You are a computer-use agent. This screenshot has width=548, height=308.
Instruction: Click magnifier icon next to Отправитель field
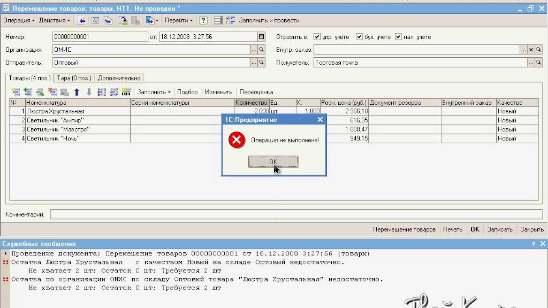(x=261, y=62)
